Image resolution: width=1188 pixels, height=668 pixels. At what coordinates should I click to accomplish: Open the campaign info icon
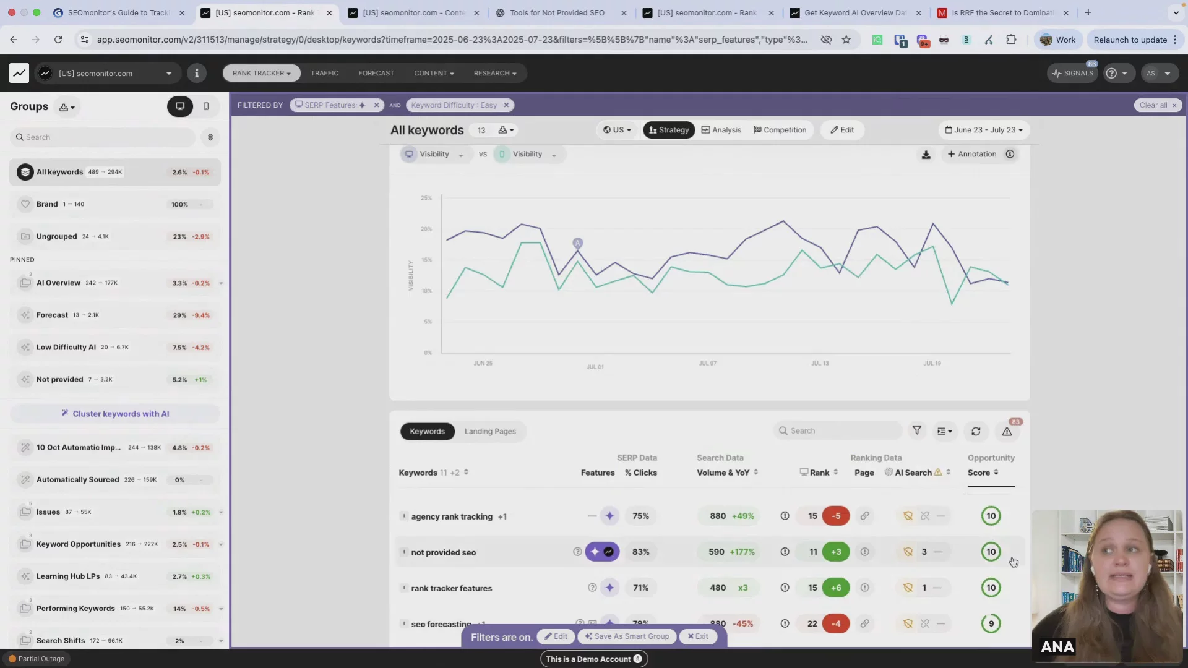pyautogui.click(x=197, y=73)
